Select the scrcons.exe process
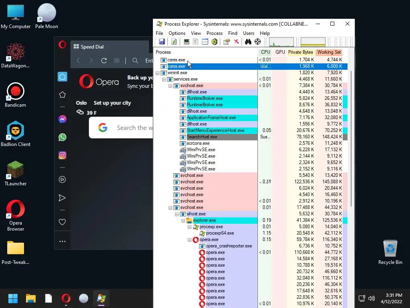 coord(198,143)
